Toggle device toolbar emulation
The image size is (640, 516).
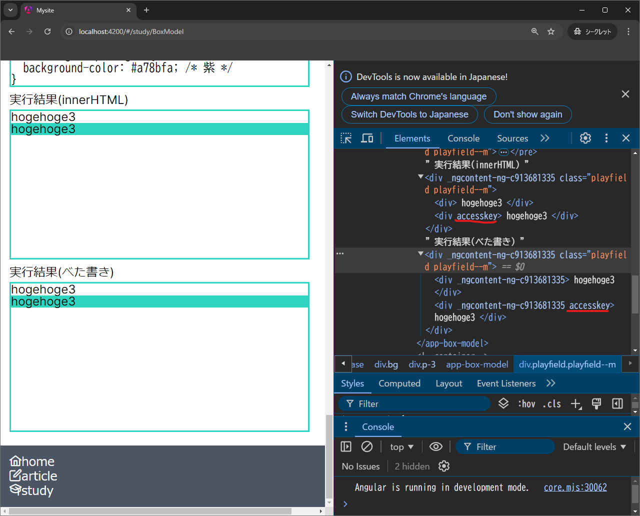367,138
